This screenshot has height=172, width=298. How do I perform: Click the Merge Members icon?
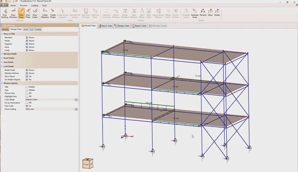[125, 13]
